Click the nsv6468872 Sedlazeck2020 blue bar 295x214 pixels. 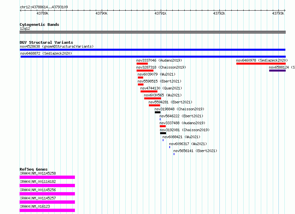tap(153, 57)
